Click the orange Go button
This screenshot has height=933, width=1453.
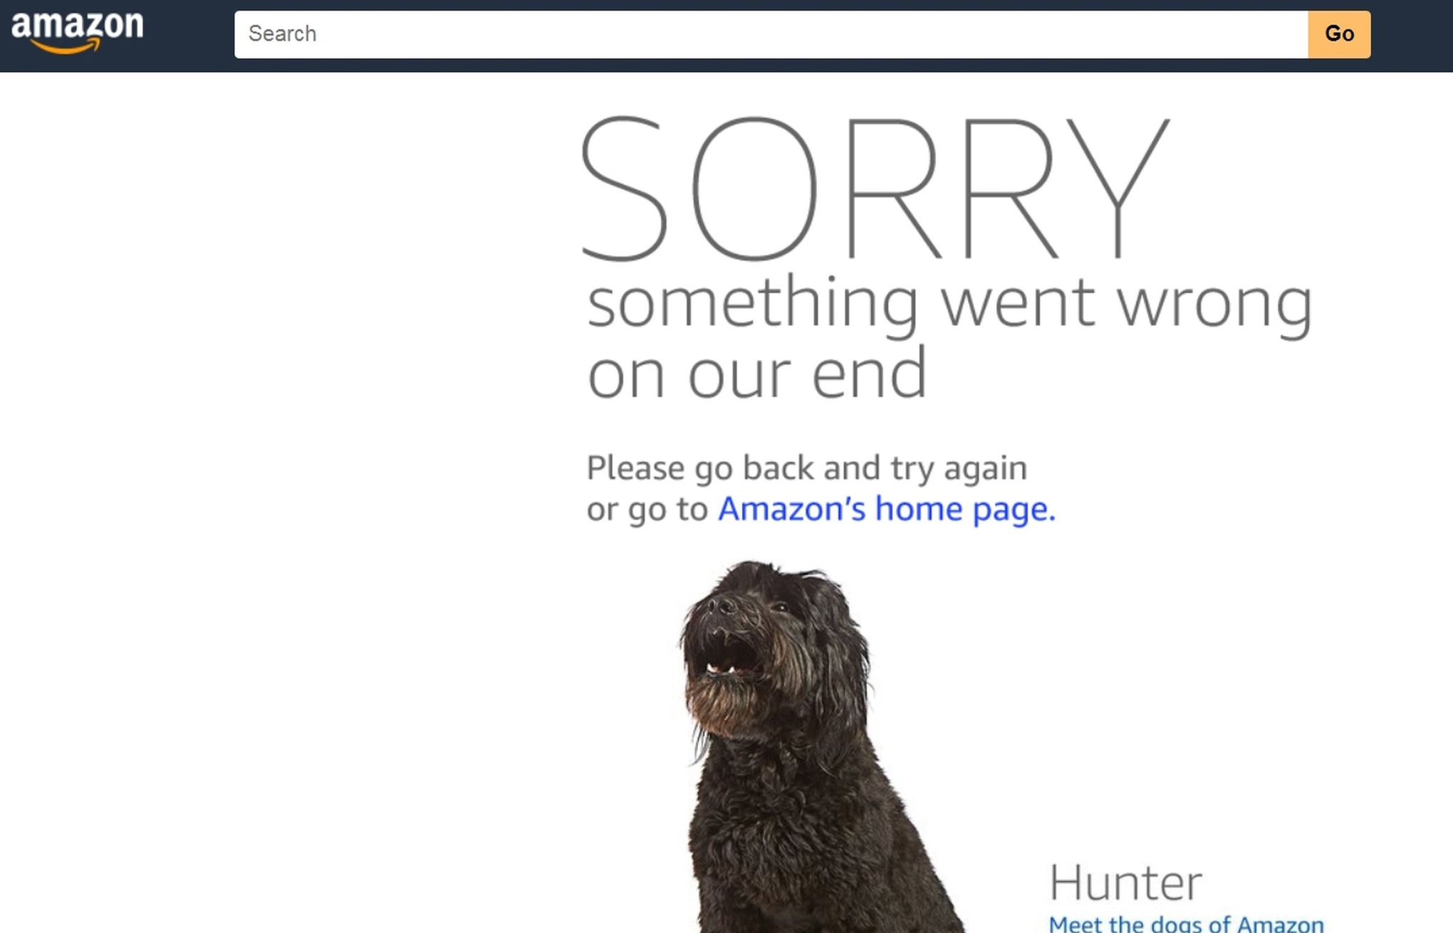(1339, 34)
